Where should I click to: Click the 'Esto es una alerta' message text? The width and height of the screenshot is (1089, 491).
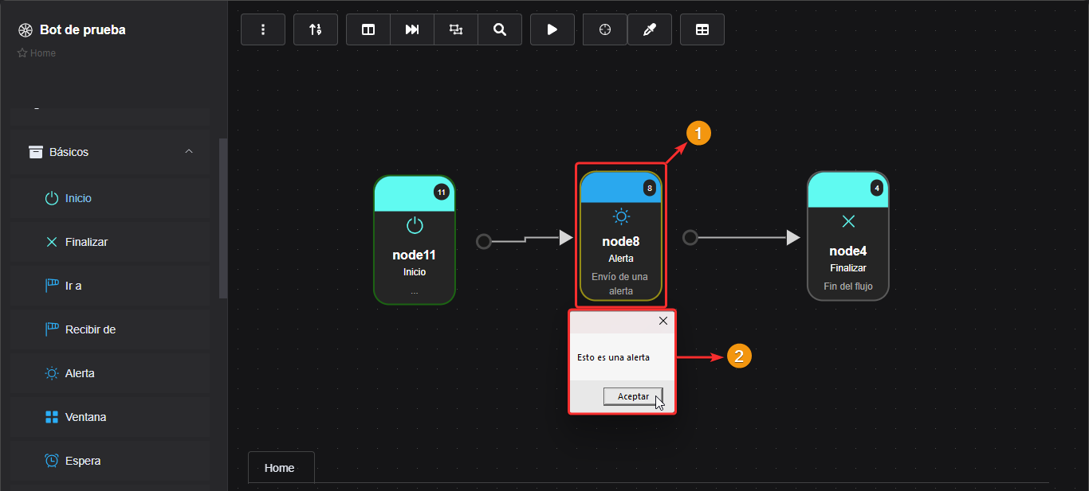tap(613, 357)
